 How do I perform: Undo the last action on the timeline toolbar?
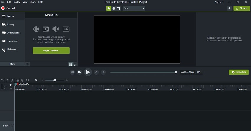click(2, 80)
